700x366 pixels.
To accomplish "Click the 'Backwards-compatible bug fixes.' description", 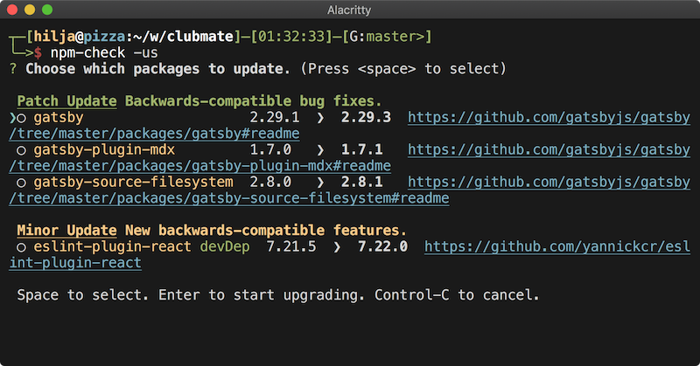I will 253,101.
